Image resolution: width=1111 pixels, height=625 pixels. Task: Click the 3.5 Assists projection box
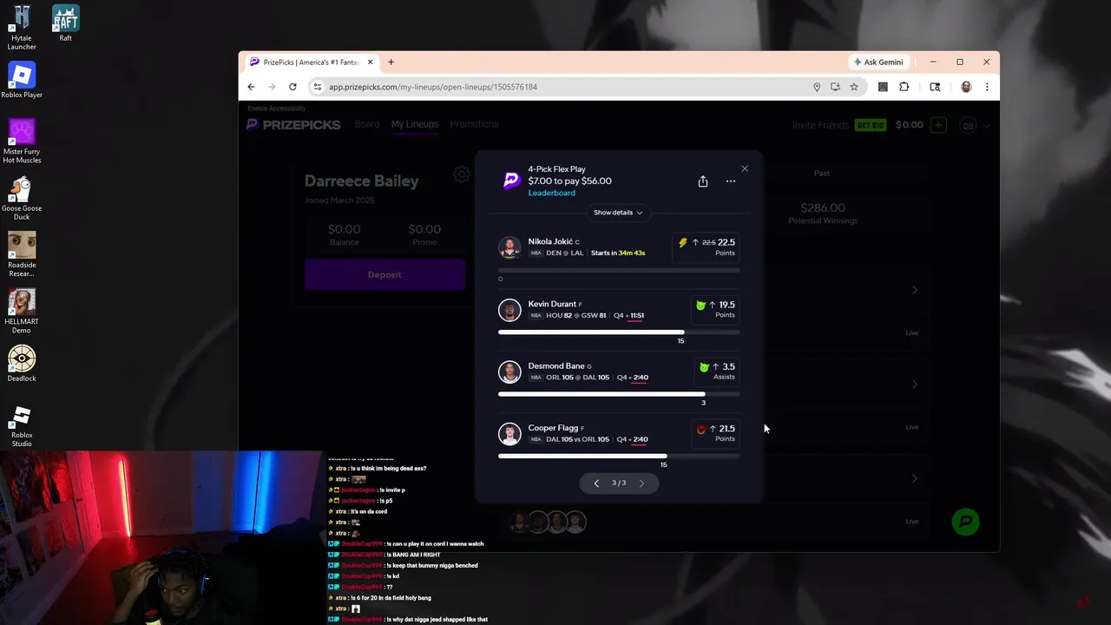pyautogui.click(x=717, y=371)
